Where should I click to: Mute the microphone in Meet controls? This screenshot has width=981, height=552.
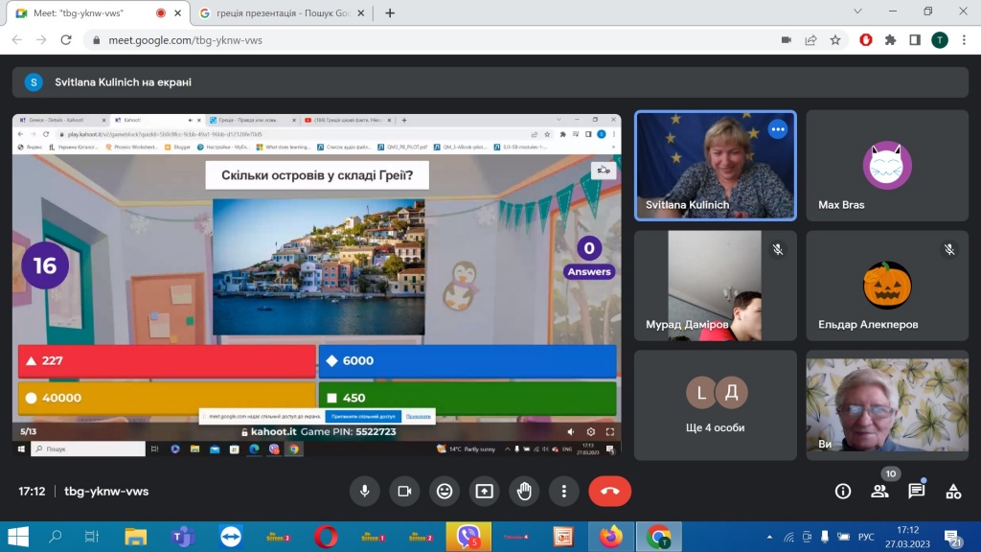point(364,491)
